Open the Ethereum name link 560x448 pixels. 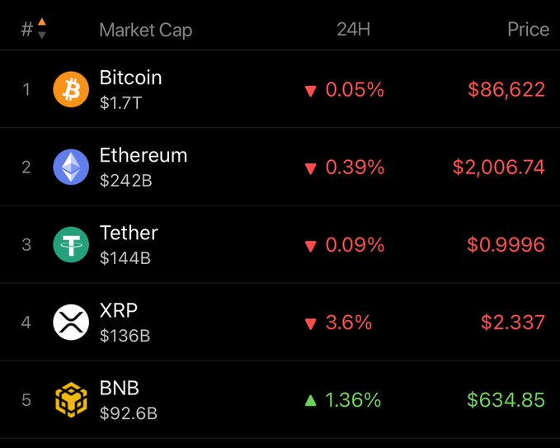[x=143, y=155]
